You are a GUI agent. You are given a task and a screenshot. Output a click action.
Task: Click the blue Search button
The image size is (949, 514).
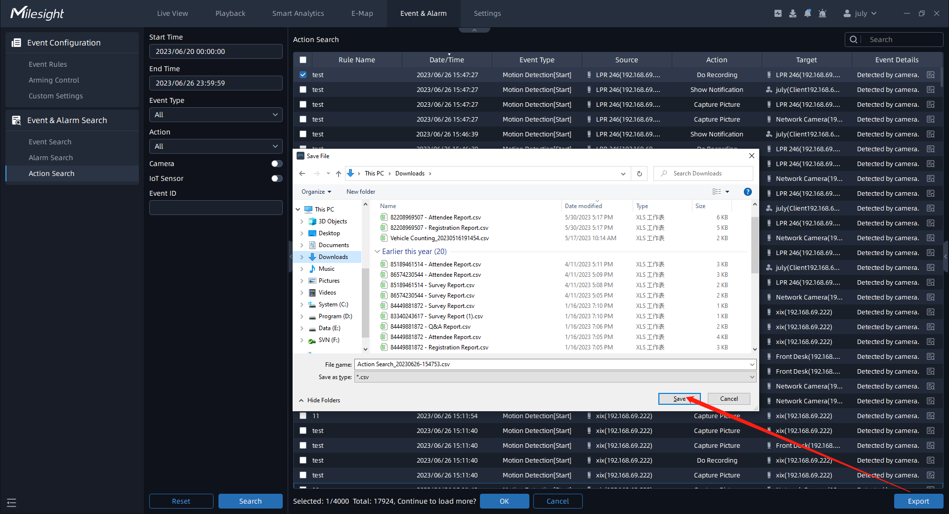click(x=251, y=501)
